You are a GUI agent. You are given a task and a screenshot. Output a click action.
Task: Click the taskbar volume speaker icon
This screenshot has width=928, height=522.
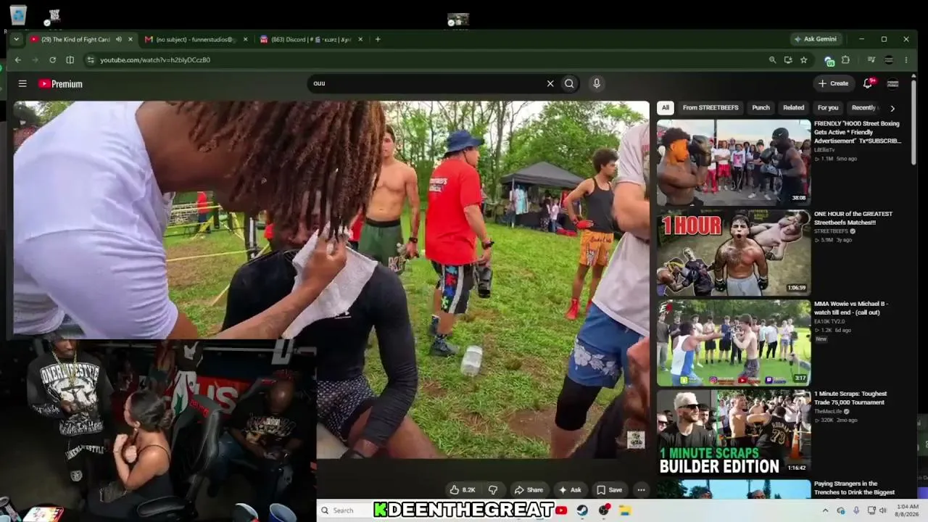pyautogui.click(x=882, y=510)
